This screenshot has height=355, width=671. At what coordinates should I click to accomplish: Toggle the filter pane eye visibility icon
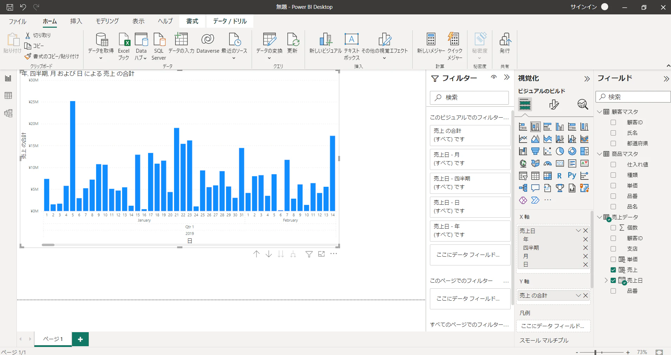click(494, 77)
